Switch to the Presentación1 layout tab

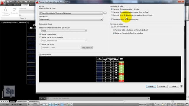(22, 102)
